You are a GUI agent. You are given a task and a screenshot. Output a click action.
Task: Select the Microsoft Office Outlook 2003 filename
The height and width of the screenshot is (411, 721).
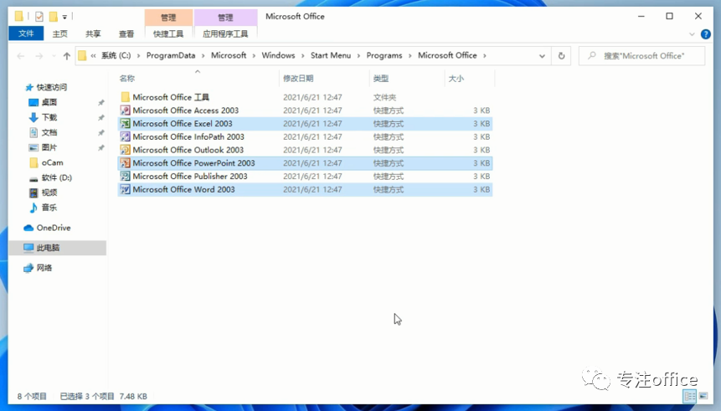tap(188, 150)
